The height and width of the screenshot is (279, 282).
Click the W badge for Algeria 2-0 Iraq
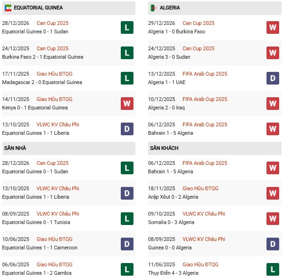(x=273, y=103)
